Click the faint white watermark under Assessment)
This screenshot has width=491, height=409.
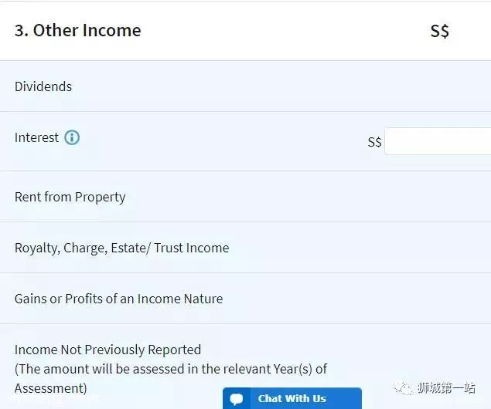(x=57, y=399)
